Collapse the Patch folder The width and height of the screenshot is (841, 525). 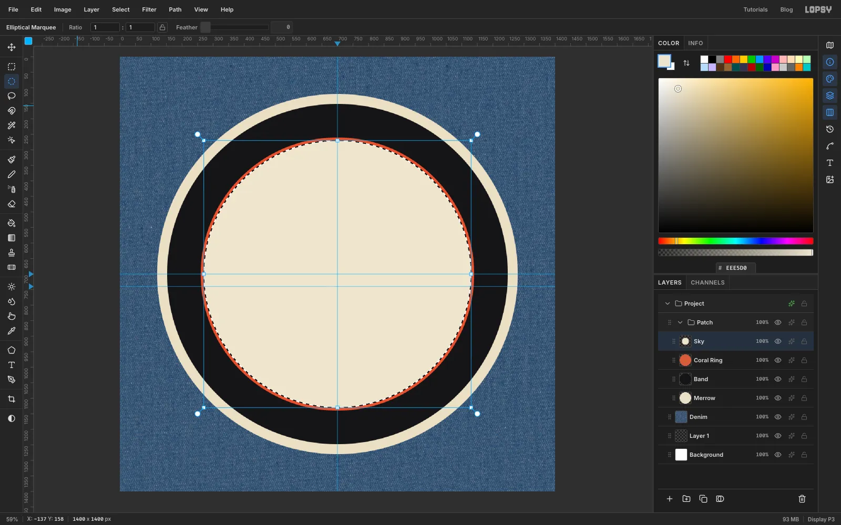click(680, 322)
